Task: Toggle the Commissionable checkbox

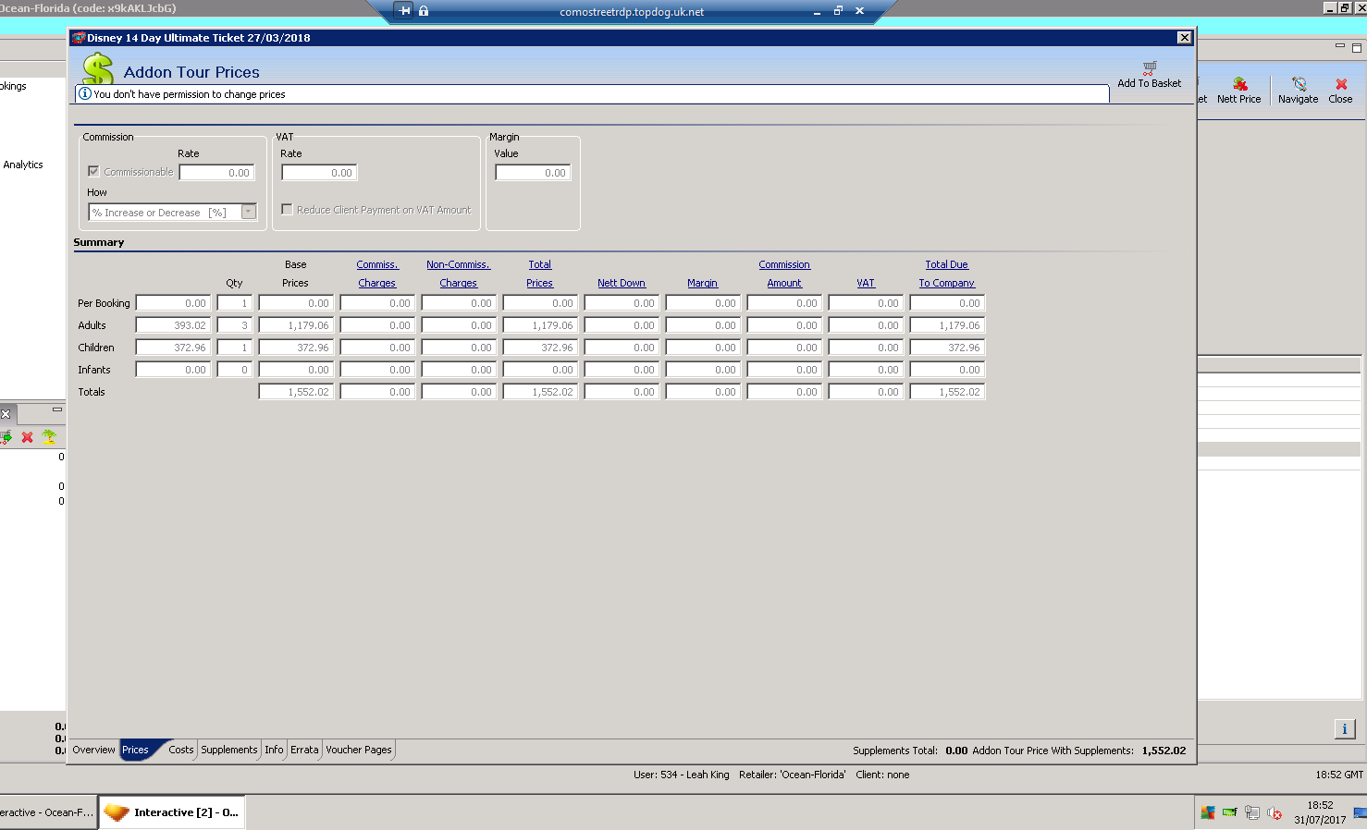Action: point(93,172)
